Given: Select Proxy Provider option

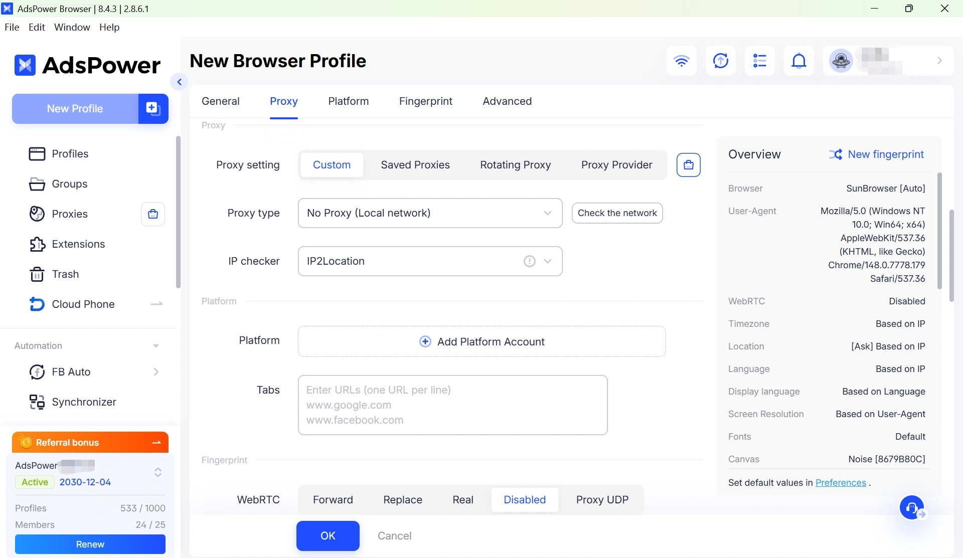Looking at the screenshot, I should click(616, 165).
